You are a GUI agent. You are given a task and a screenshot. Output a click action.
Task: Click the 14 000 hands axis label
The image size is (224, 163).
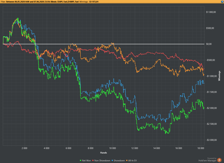(x=156, y=148)
